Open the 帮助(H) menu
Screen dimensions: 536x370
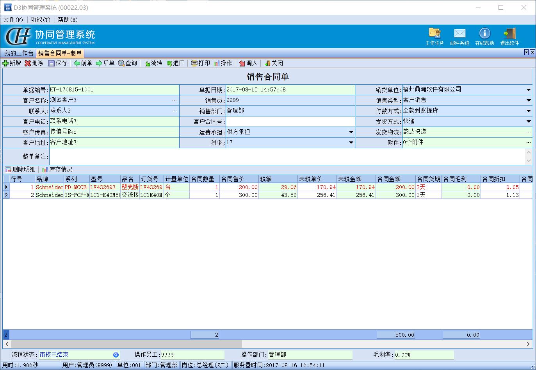click(x=68, y=20)
